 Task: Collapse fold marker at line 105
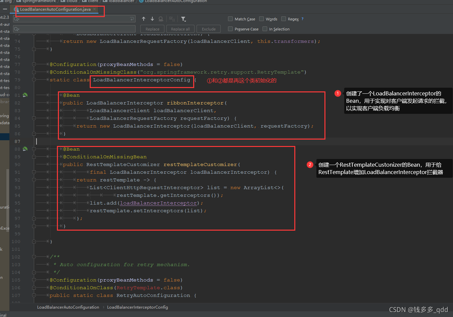click(x=34, y=280)
